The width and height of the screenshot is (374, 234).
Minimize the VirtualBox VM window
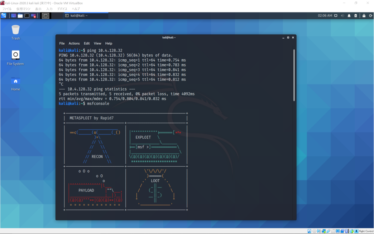point(344,3)
